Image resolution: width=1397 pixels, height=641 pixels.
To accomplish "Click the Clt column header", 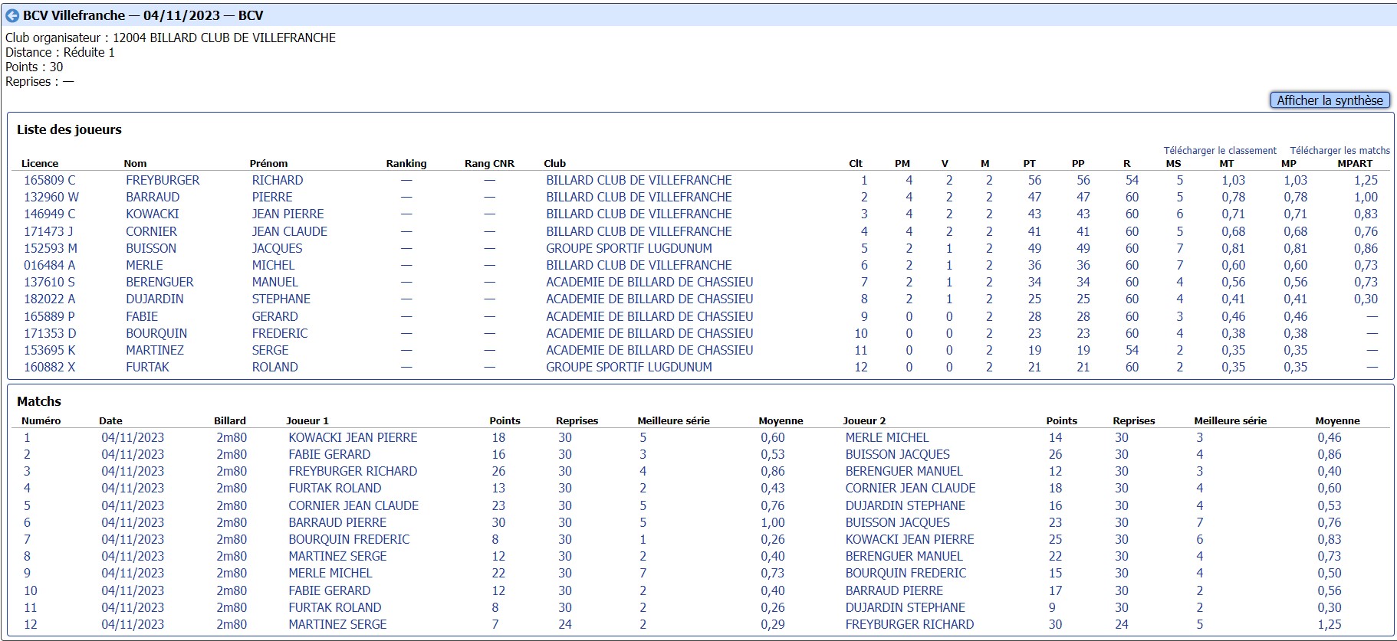I will (x=856, y=163).
